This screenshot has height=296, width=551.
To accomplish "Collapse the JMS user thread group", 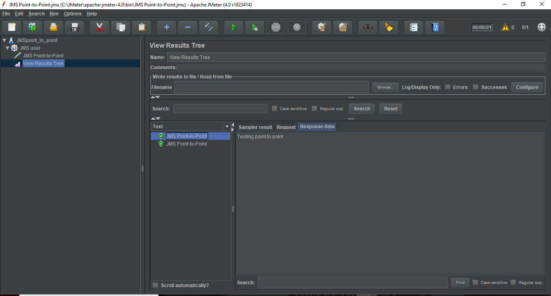I will pyautogui.click(x=7, y=48).
